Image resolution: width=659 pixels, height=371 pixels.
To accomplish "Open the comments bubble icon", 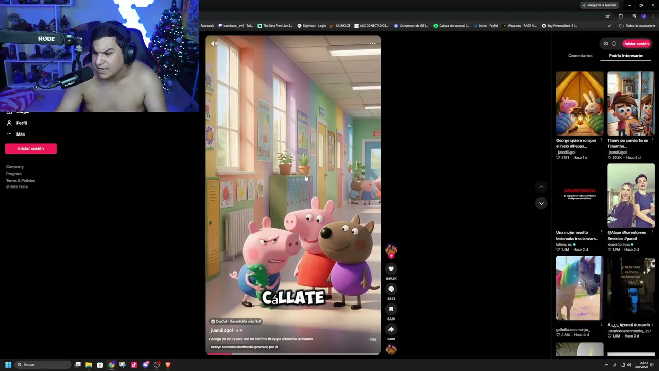I will (x=391, y=289).
